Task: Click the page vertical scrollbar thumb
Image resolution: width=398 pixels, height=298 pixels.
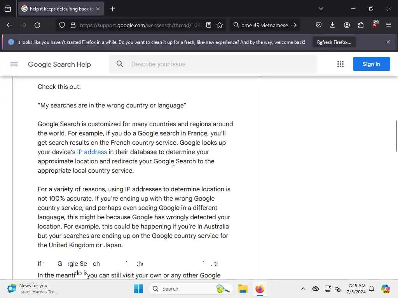Action: (396, 136)
